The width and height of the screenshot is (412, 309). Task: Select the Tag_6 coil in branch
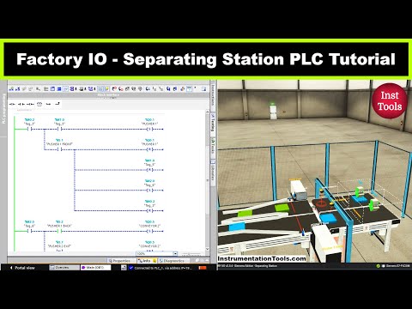(x=150, y=191)
